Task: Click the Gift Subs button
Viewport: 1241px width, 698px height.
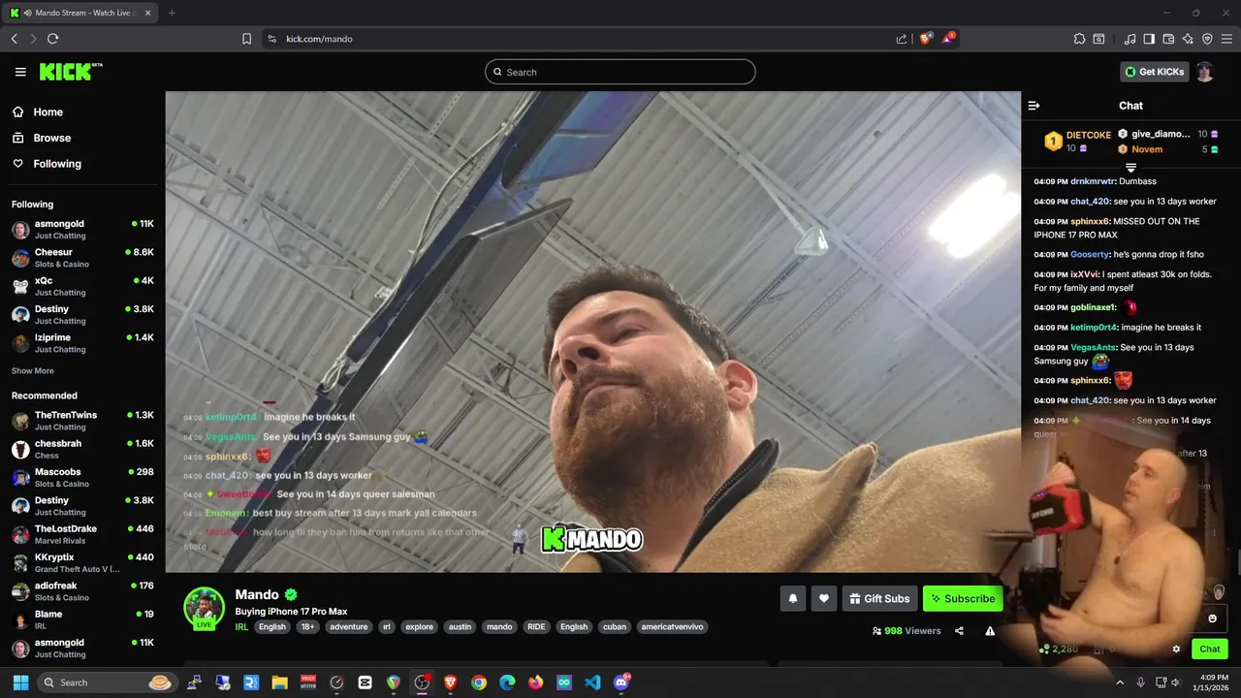Action: tap(879, 598)
